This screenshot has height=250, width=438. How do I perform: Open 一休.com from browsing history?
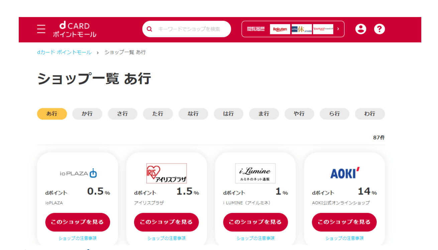(x=301, y=29)
